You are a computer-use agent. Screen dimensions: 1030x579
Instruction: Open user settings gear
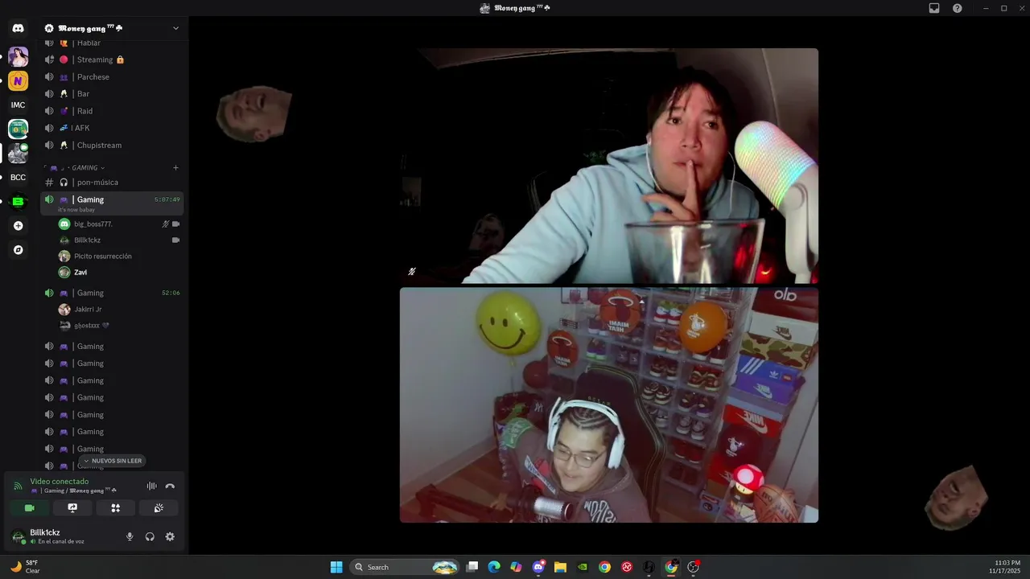click(170, 536)
